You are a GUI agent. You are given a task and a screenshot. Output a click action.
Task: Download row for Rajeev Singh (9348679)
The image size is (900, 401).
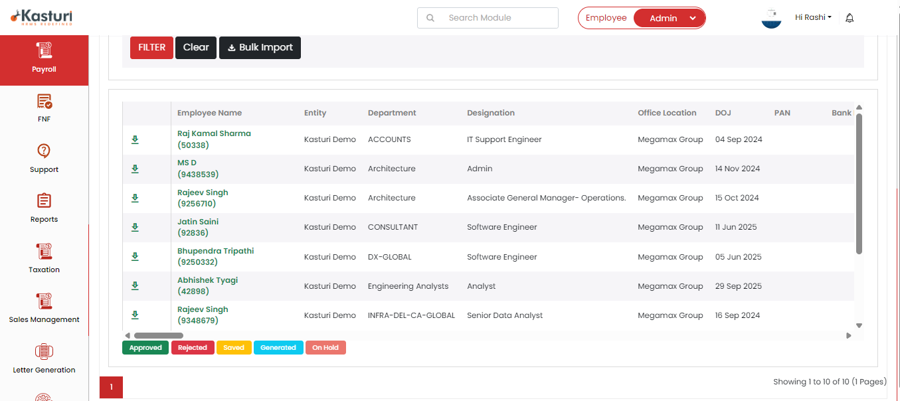pos(135,315)
